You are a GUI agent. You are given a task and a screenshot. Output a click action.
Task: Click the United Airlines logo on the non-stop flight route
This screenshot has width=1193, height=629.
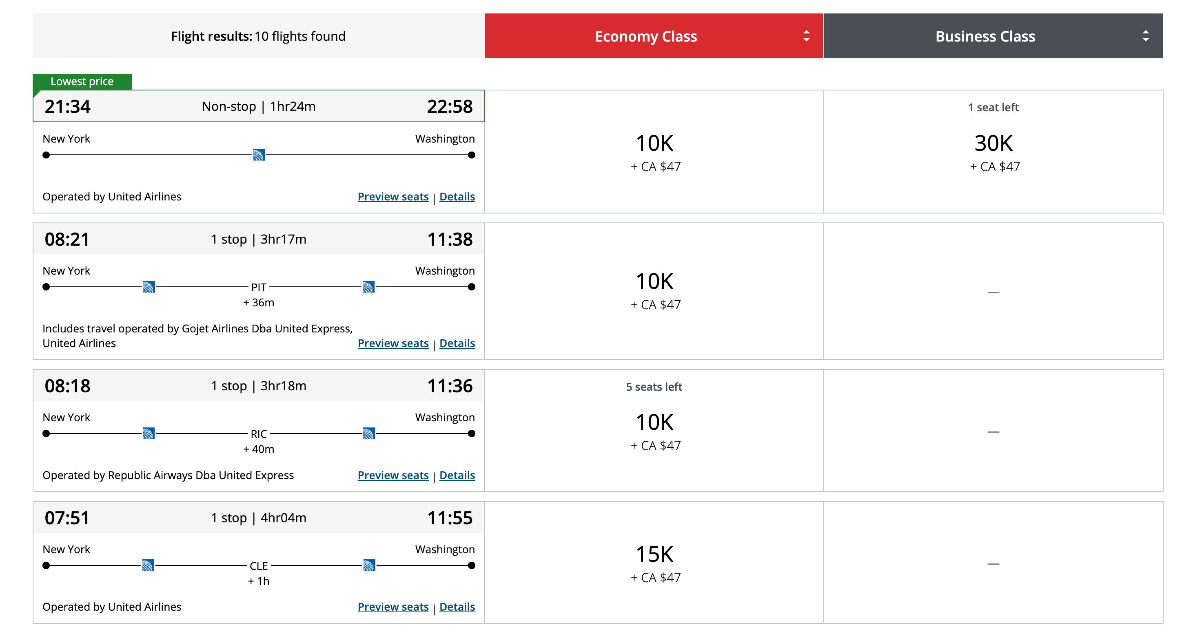pos(259,155)
